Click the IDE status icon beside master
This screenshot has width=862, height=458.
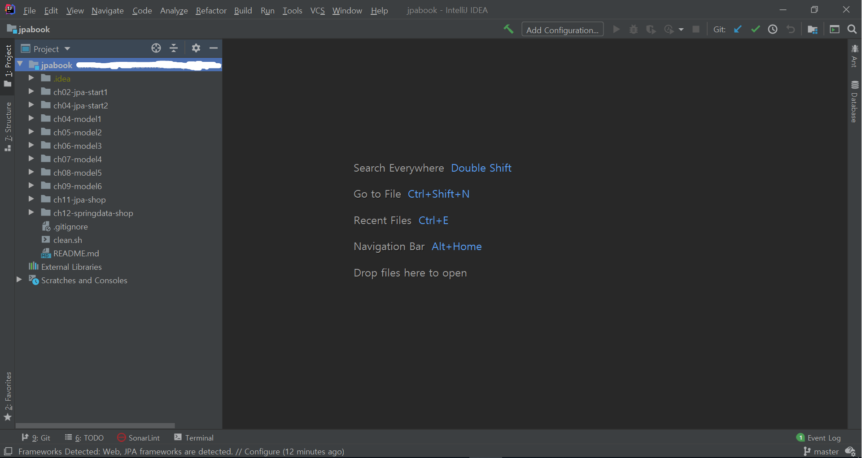coord(850,451)
